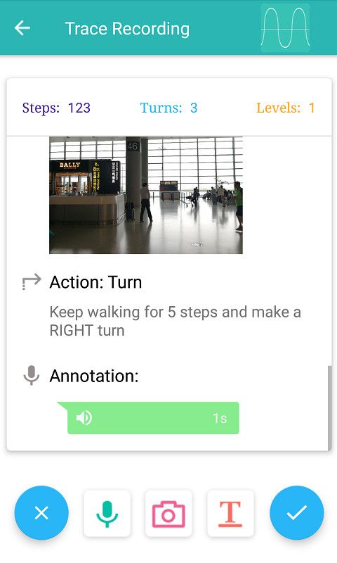This screenshot has height=563, width=337.
Task: Tap the turn arrow icon beside Action
Action: [32, 282]
